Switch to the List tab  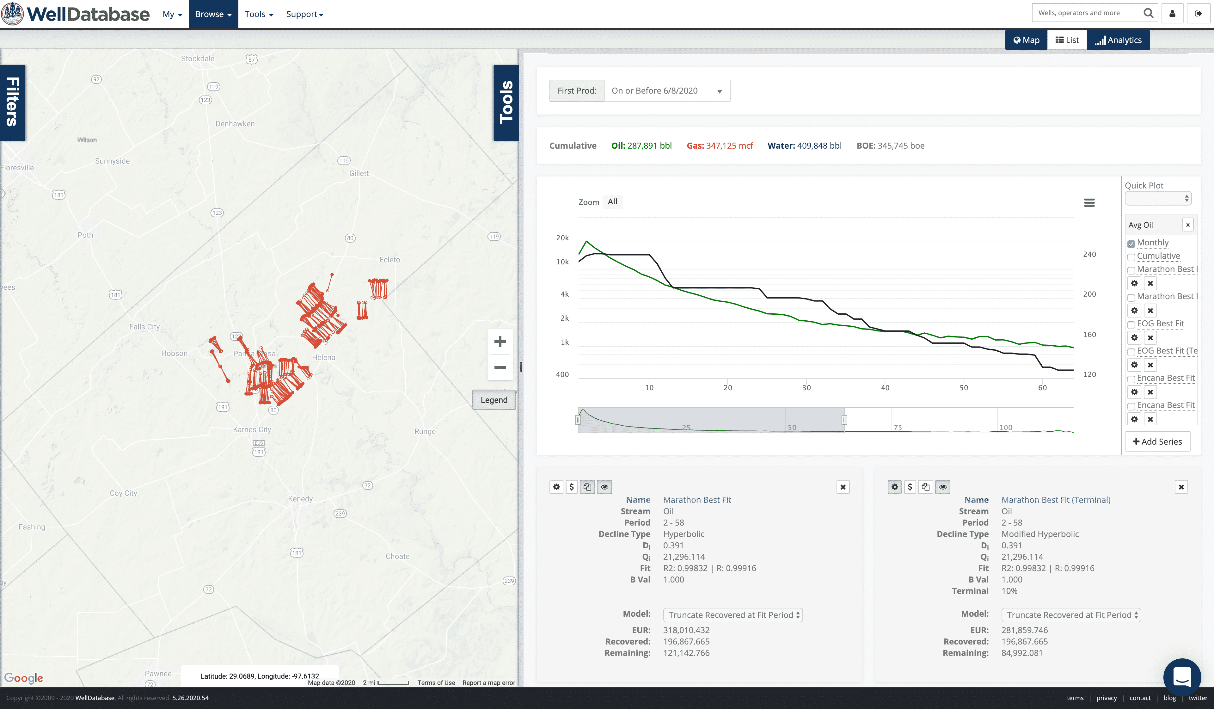pyautogui.click(x=1067, y=40)
